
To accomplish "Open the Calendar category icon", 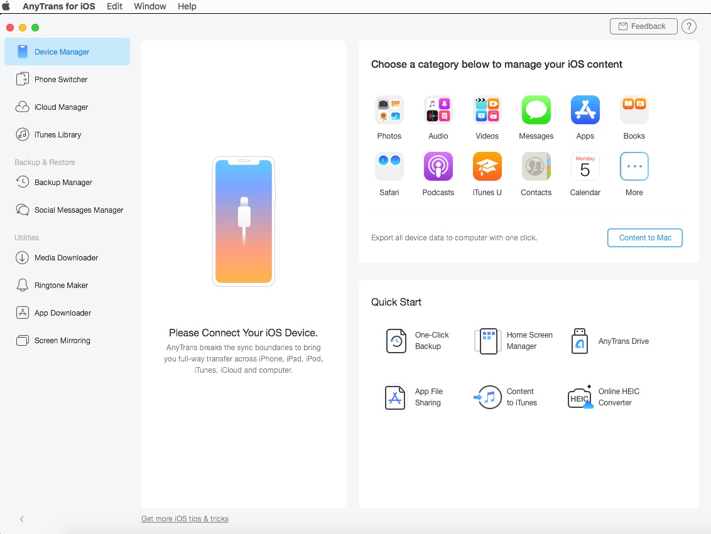I will pyautogui.click(x=585, y=166).
